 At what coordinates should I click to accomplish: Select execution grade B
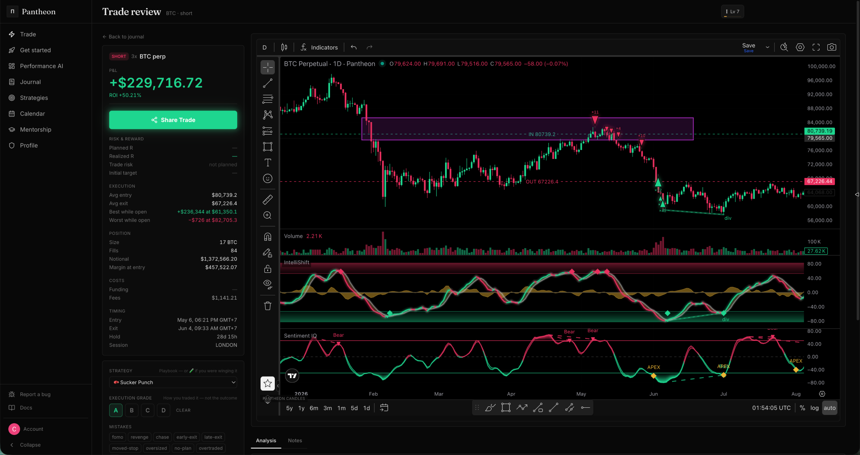(132, 410)
